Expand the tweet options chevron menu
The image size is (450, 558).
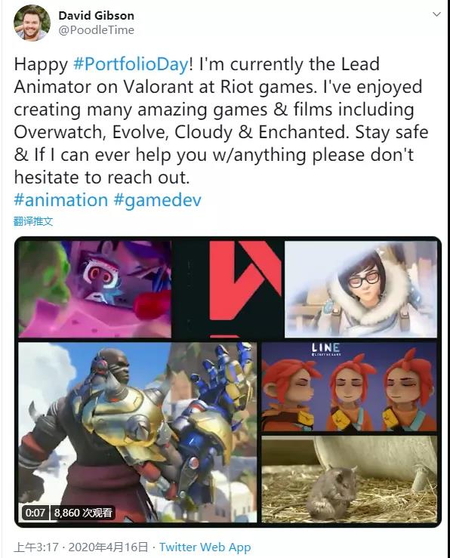point(436,14)
